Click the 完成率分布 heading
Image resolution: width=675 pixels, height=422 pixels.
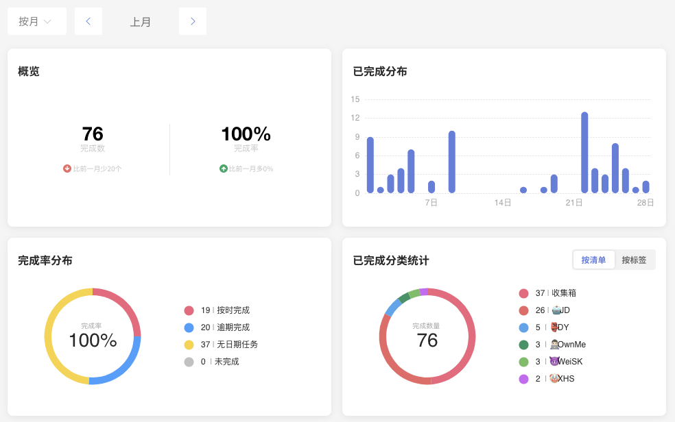click(45, 260)
